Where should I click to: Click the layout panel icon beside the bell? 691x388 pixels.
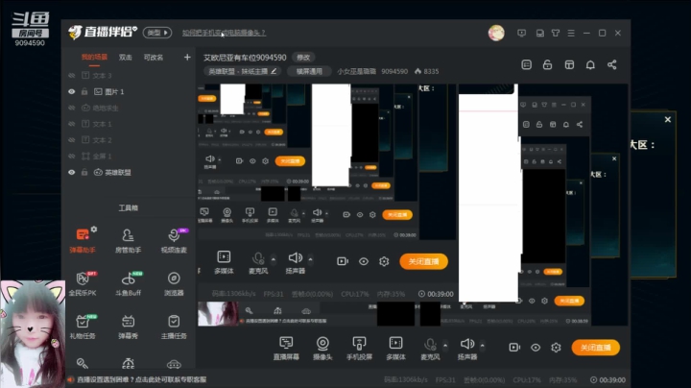click(569, 64)
